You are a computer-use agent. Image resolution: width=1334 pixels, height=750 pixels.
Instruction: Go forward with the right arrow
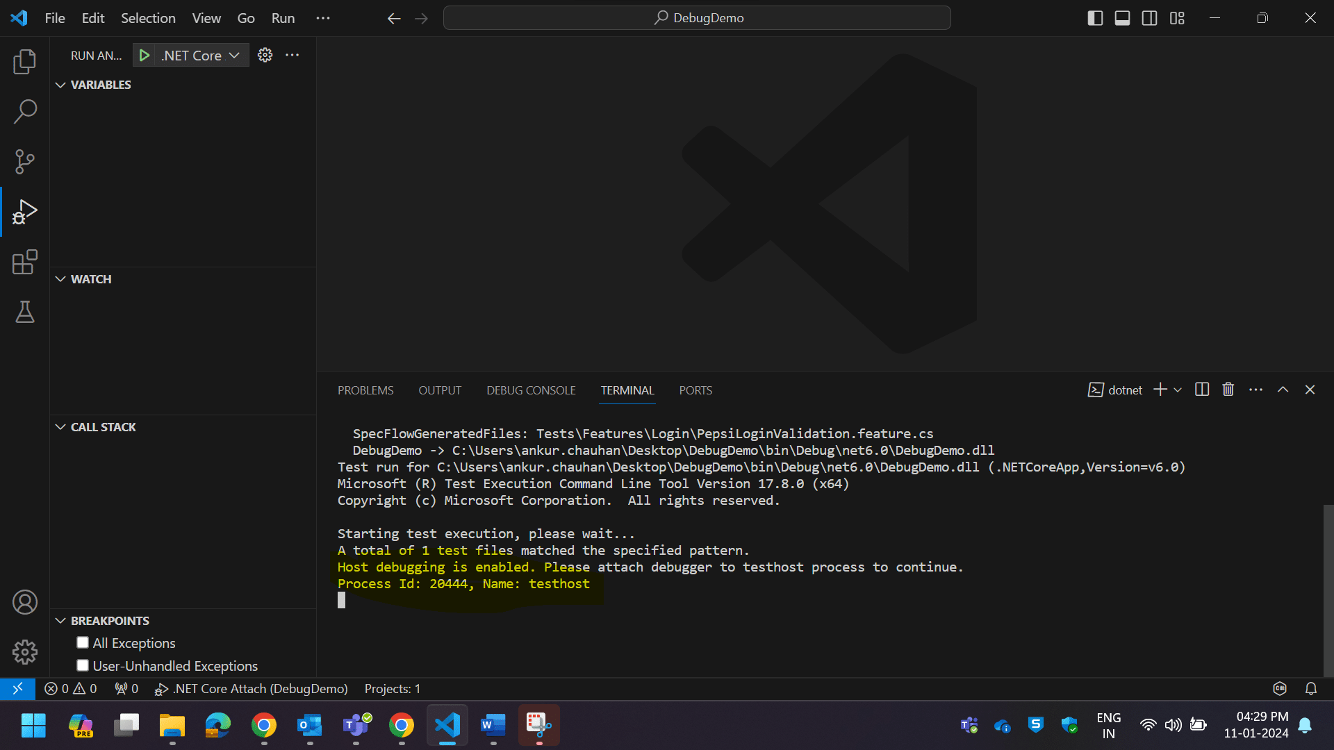click(421, 18)
